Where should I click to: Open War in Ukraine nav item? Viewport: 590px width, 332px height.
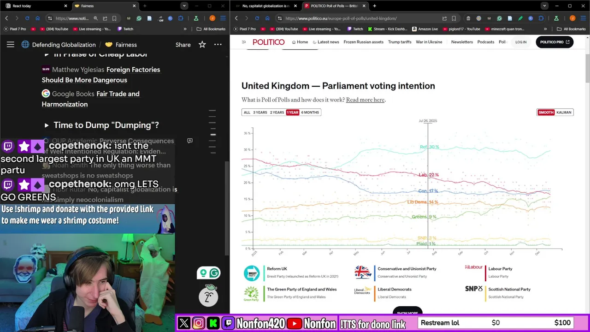[x=429, y=42]
